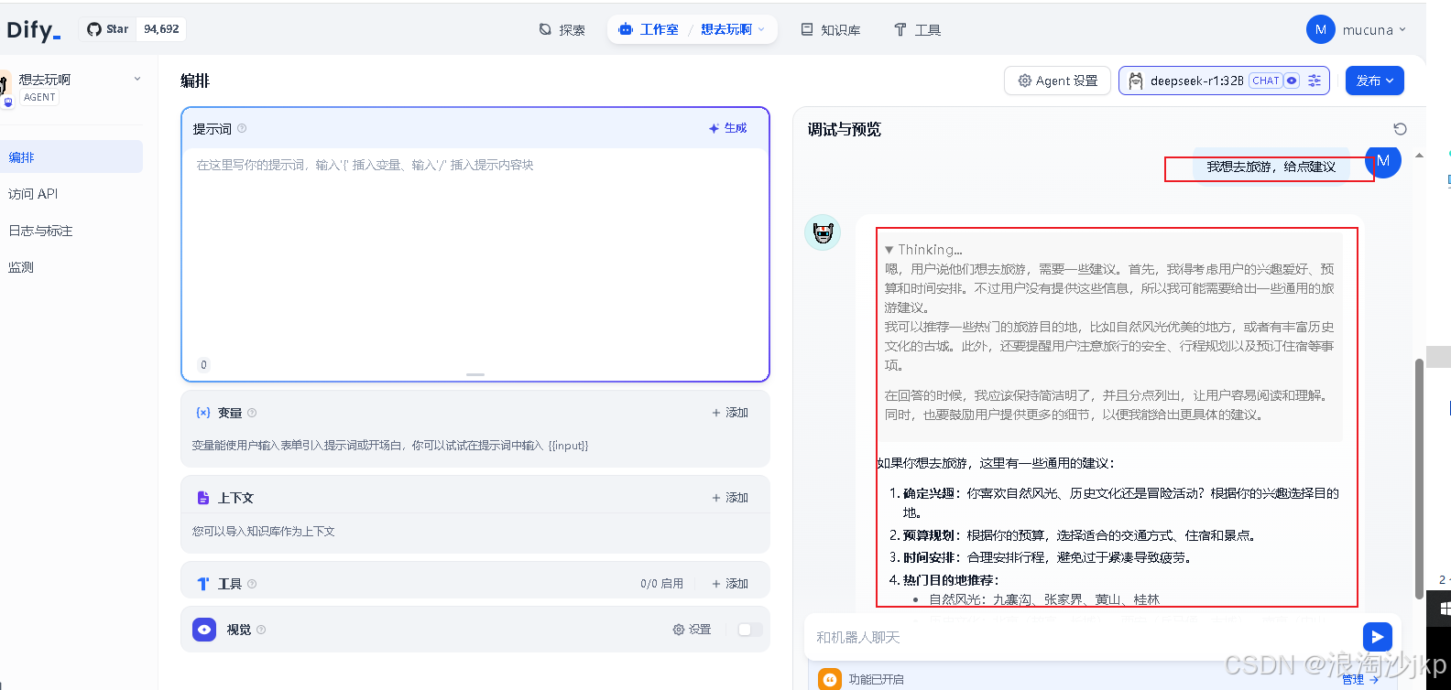The image size is (1451, 690).
Task: Click the 工具 section help icon
Action: coord(252,584)
